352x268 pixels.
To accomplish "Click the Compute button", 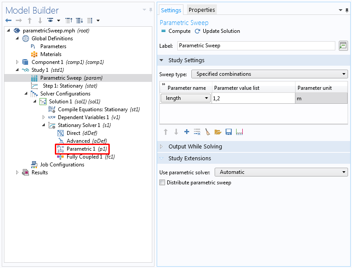I will point(176,31).
